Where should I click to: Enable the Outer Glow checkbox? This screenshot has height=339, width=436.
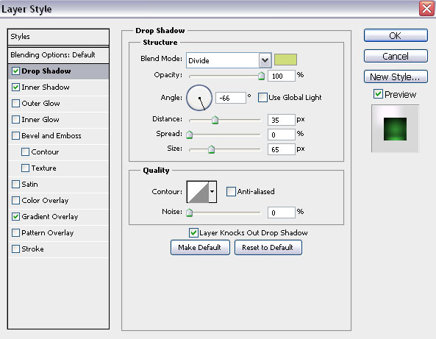click(16, 104)
